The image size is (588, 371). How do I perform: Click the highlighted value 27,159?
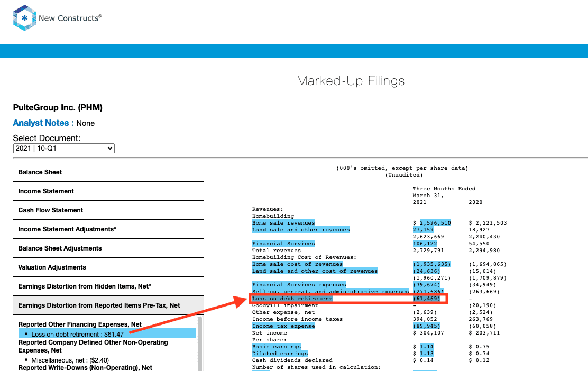click(423, 230)
